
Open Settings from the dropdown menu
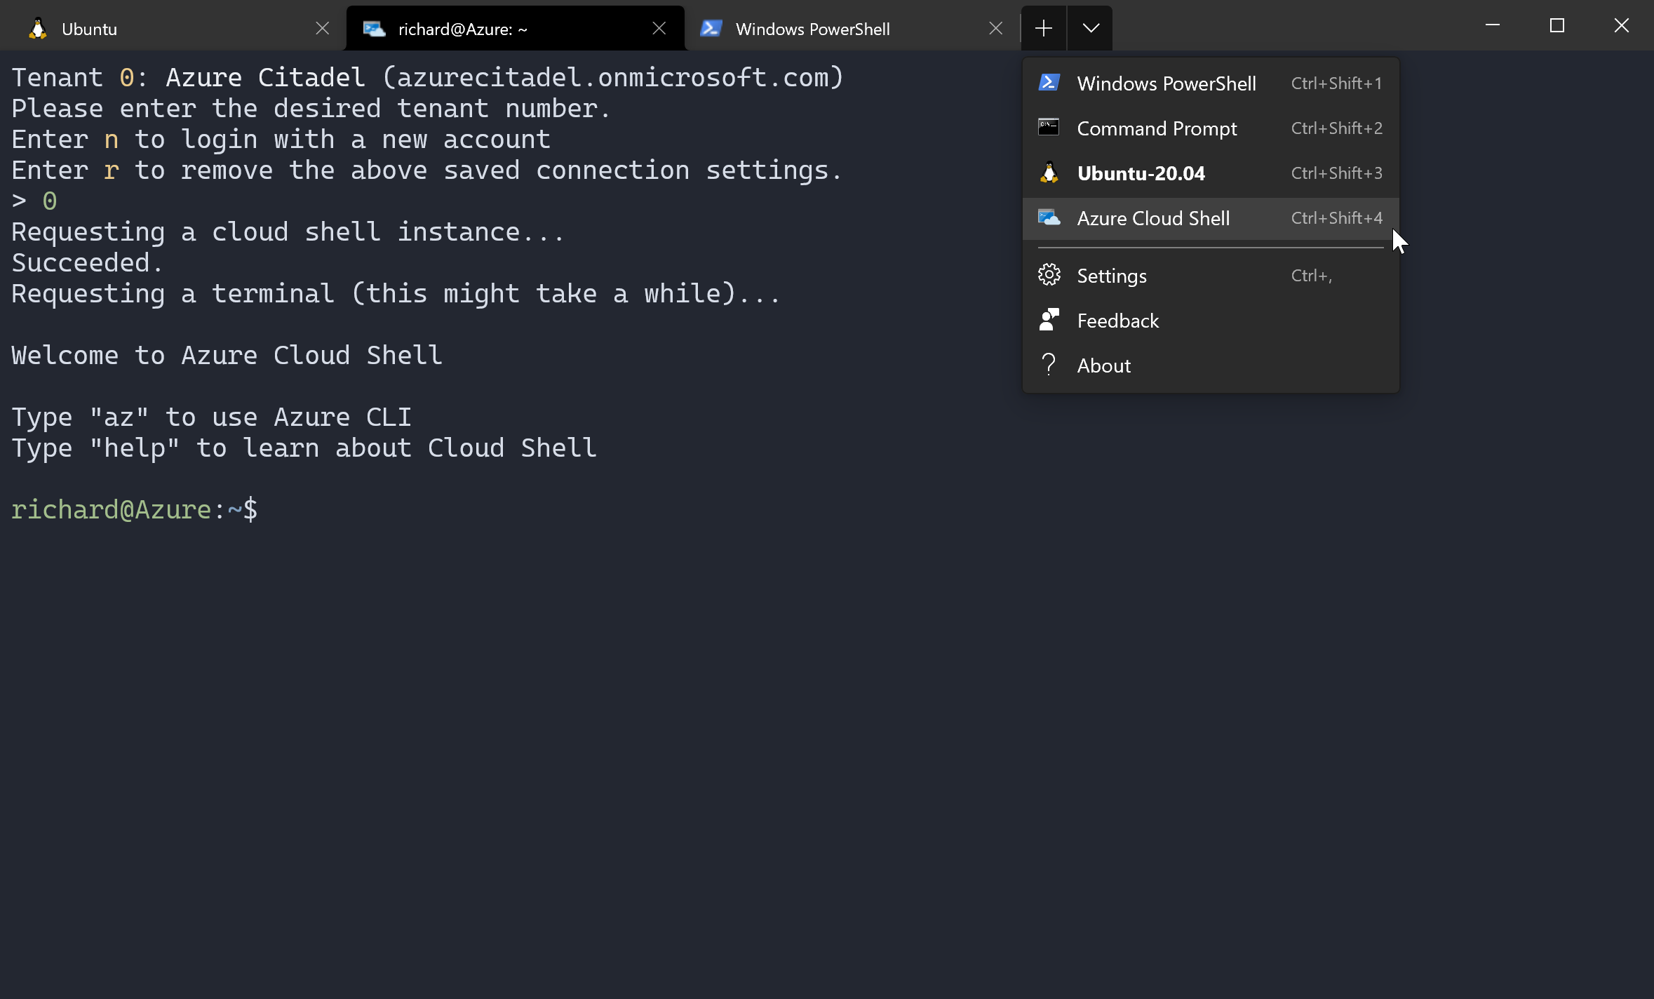click(x=1112, y=275)
